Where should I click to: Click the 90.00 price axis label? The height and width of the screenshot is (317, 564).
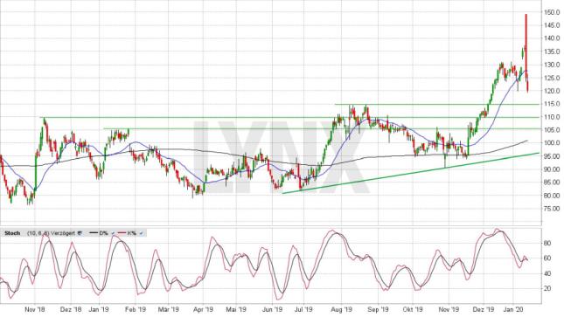[x=551, y=169]
